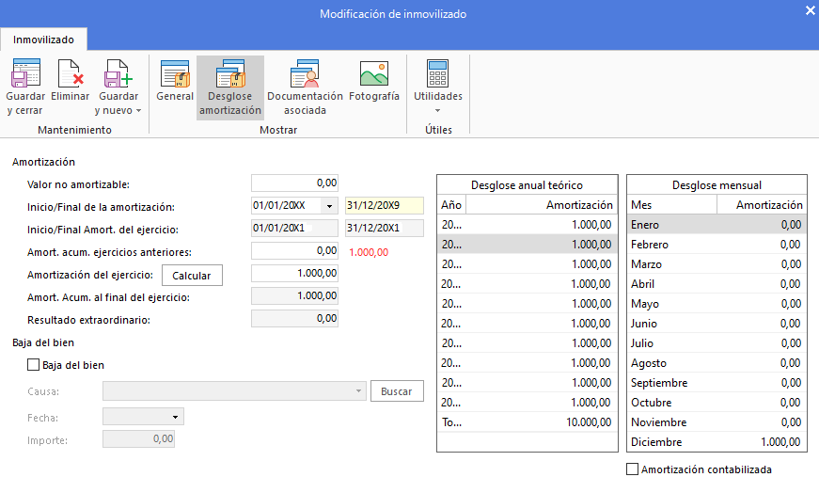
Task: Select the Enero row in Desglose mensual
Action: [x=717, y=225]
